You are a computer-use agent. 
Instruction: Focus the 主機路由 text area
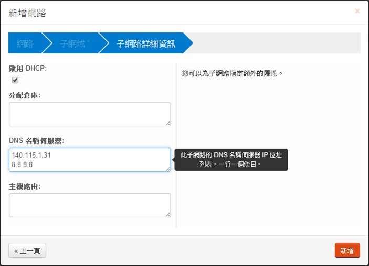(89, 205)
